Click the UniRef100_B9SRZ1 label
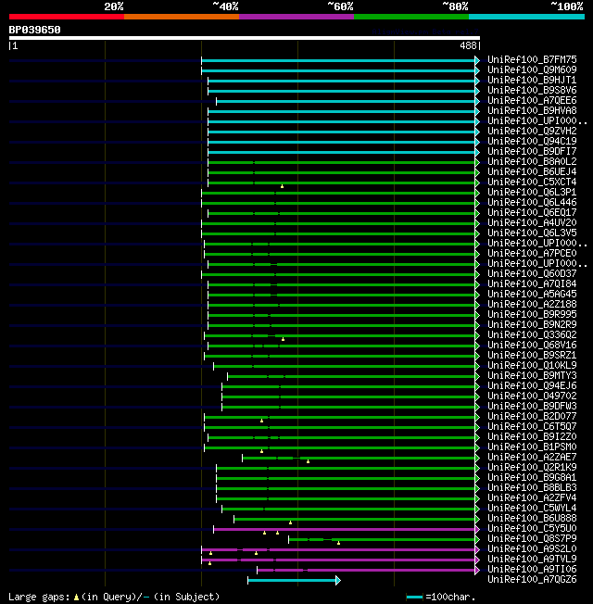 pyautogui.click(x=532, y=355)
